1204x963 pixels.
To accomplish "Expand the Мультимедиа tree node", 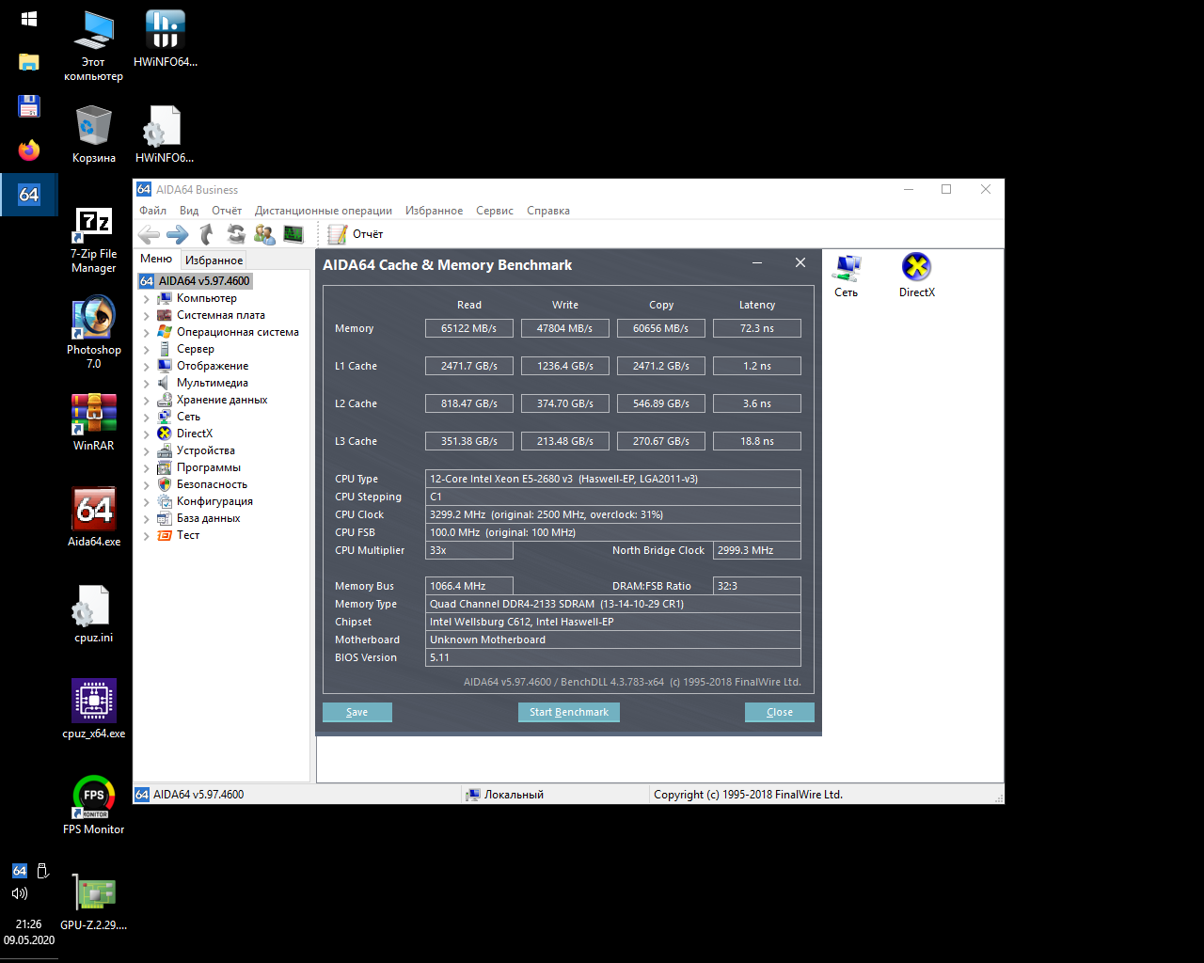I will point(146,383).
